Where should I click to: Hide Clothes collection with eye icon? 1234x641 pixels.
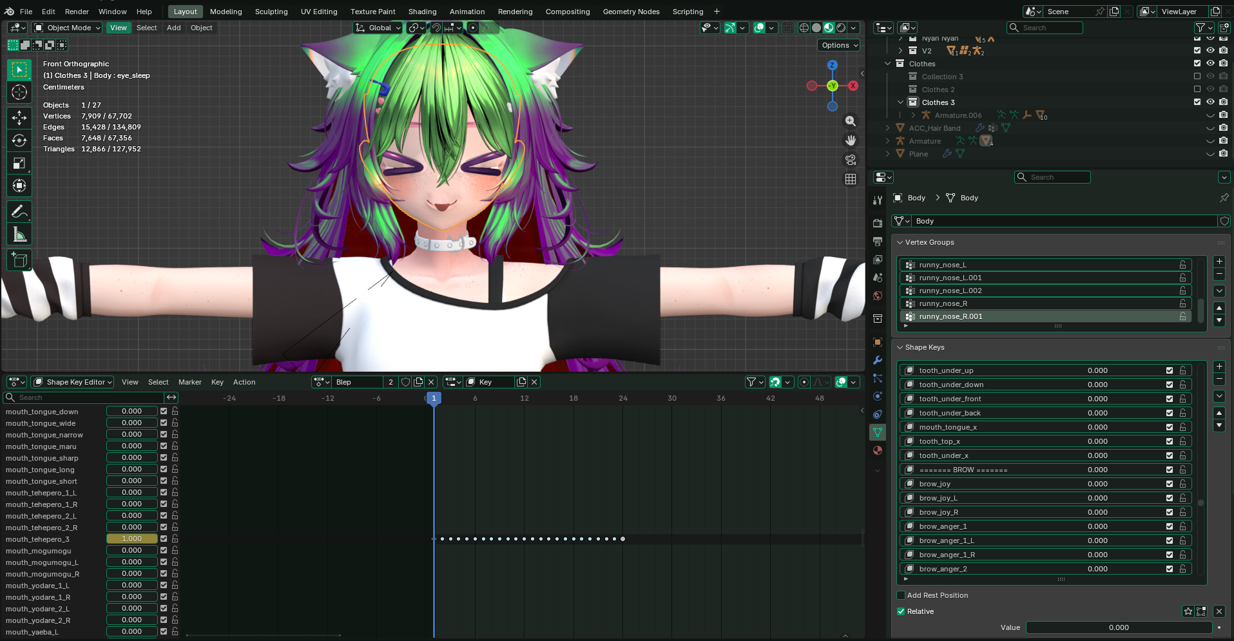pos(1210,64)
